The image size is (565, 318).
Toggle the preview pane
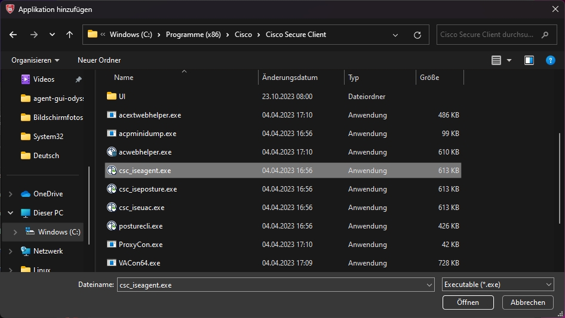[529, 60]
